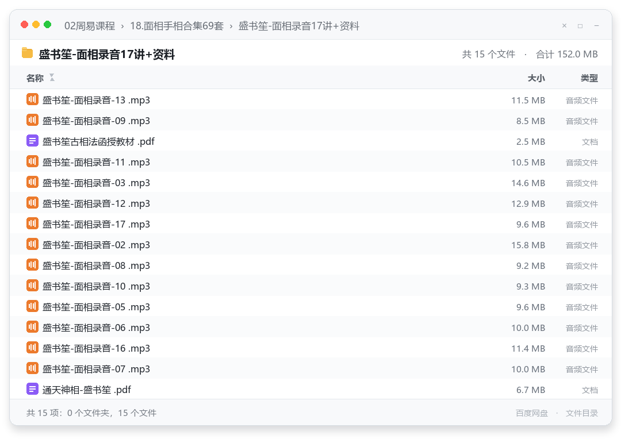The image size is (621, 439).
Task: Click audio icon of 盛书笙-面相录音-16 .mp3
Action: pos(32,348)
